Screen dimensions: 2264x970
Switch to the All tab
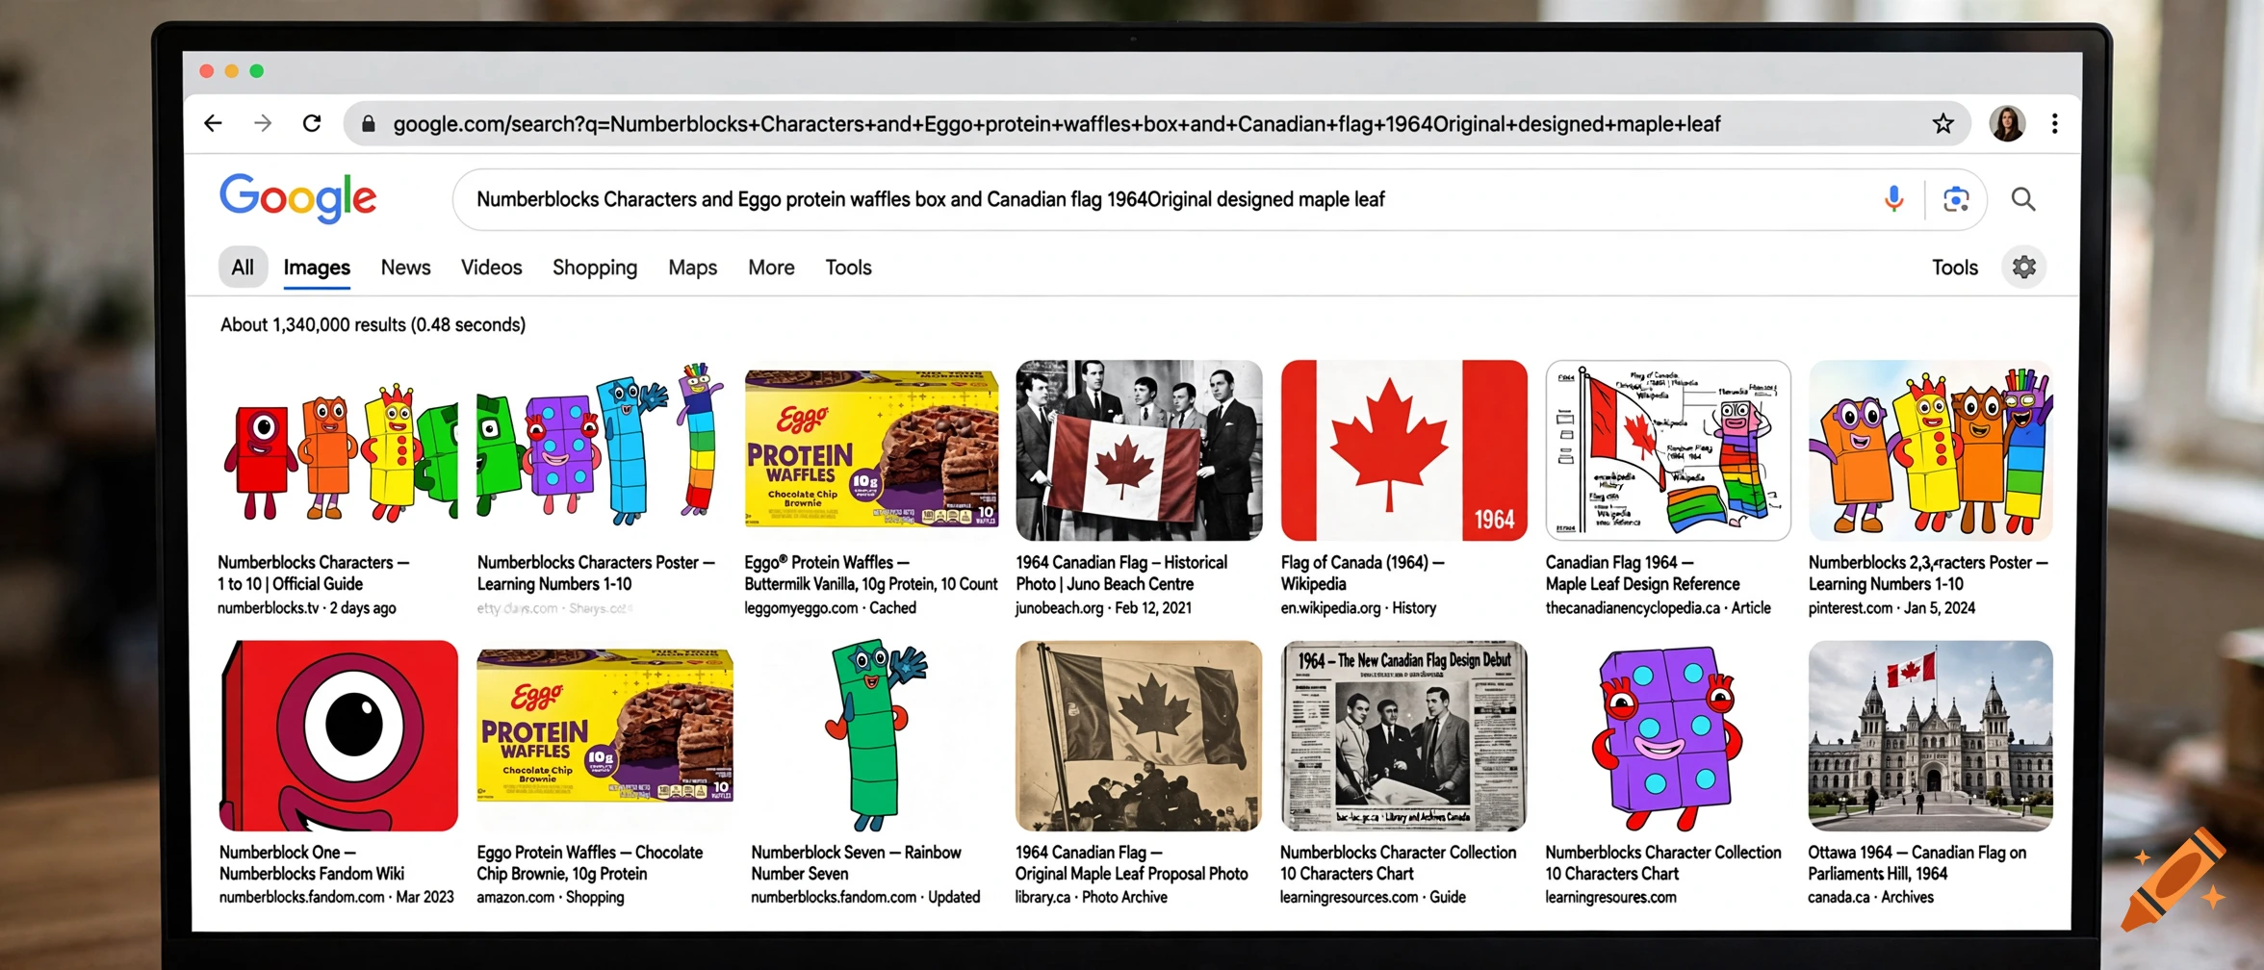pos(243,268)
